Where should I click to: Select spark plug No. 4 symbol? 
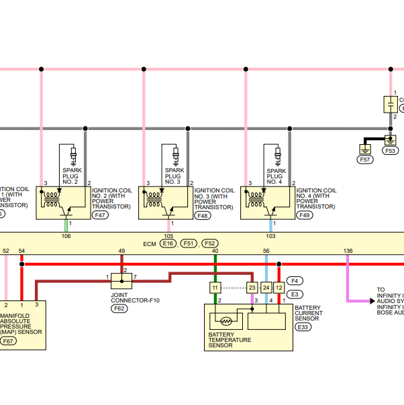pyautogui.click(x=278, y=156)
